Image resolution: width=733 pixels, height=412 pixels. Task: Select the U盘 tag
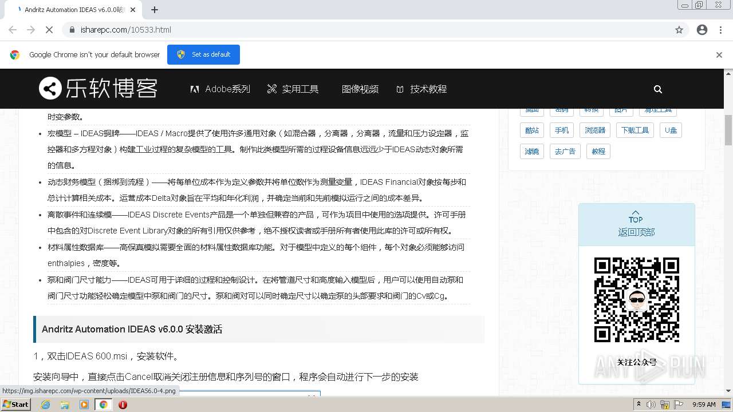point(671,130)
